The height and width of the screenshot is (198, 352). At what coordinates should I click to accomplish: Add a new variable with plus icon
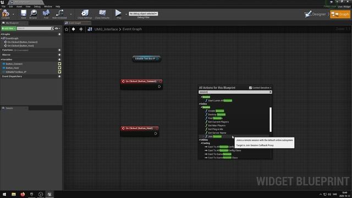(x=59, y=60)
